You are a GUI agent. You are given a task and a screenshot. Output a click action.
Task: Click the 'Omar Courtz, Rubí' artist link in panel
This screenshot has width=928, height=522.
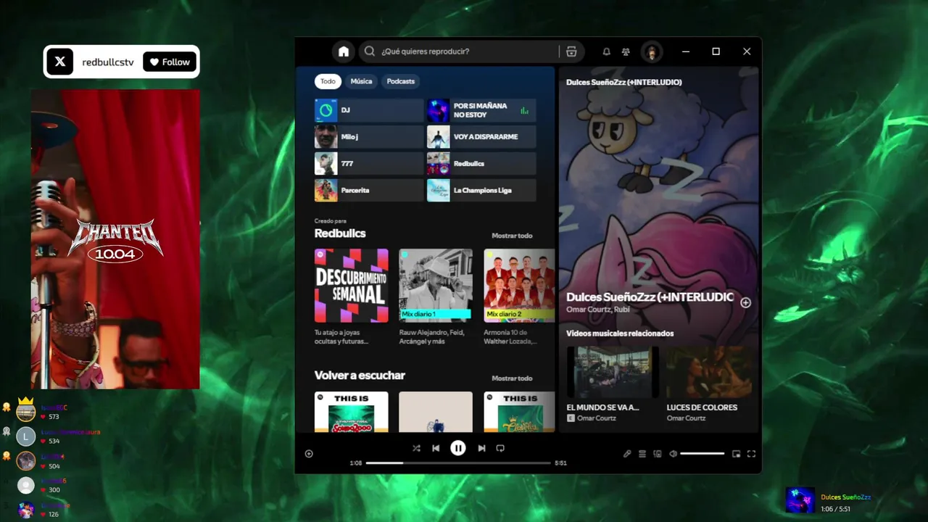coord(598,310)
